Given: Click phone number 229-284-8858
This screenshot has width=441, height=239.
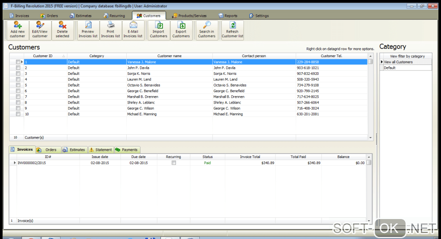Looking at the screenshot, I should pyautogui.click(x=308, y=62).
